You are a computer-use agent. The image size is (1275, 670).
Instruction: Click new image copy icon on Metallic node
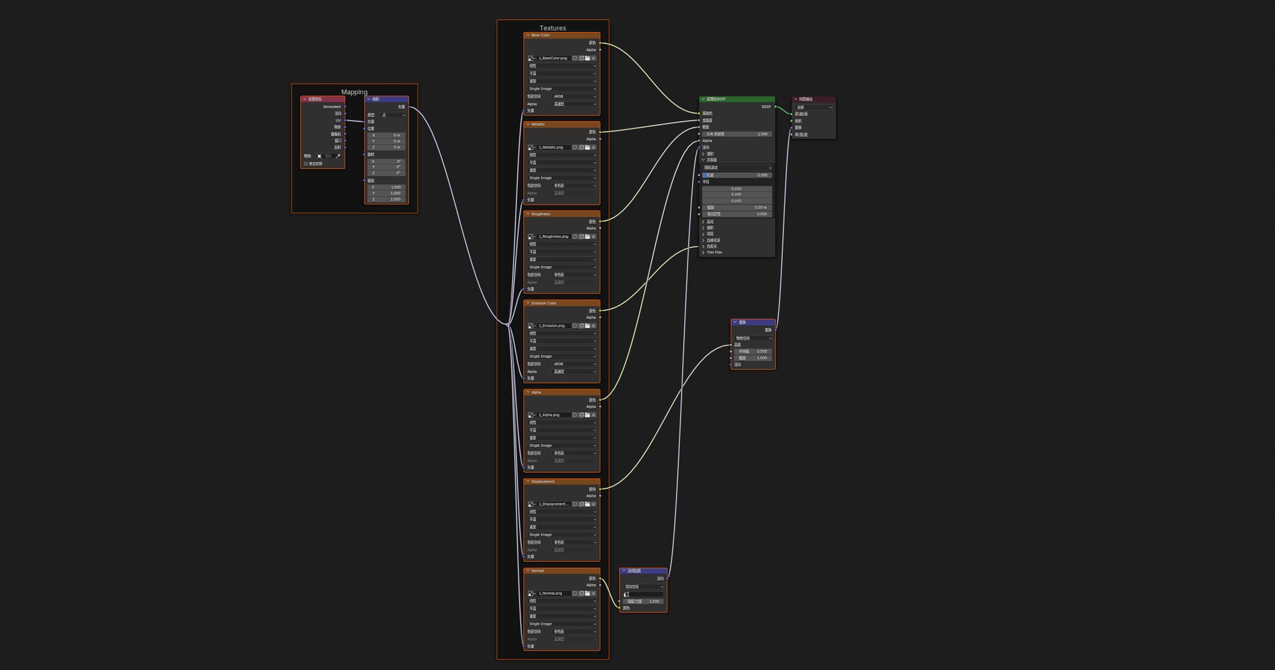click(581, 147)
